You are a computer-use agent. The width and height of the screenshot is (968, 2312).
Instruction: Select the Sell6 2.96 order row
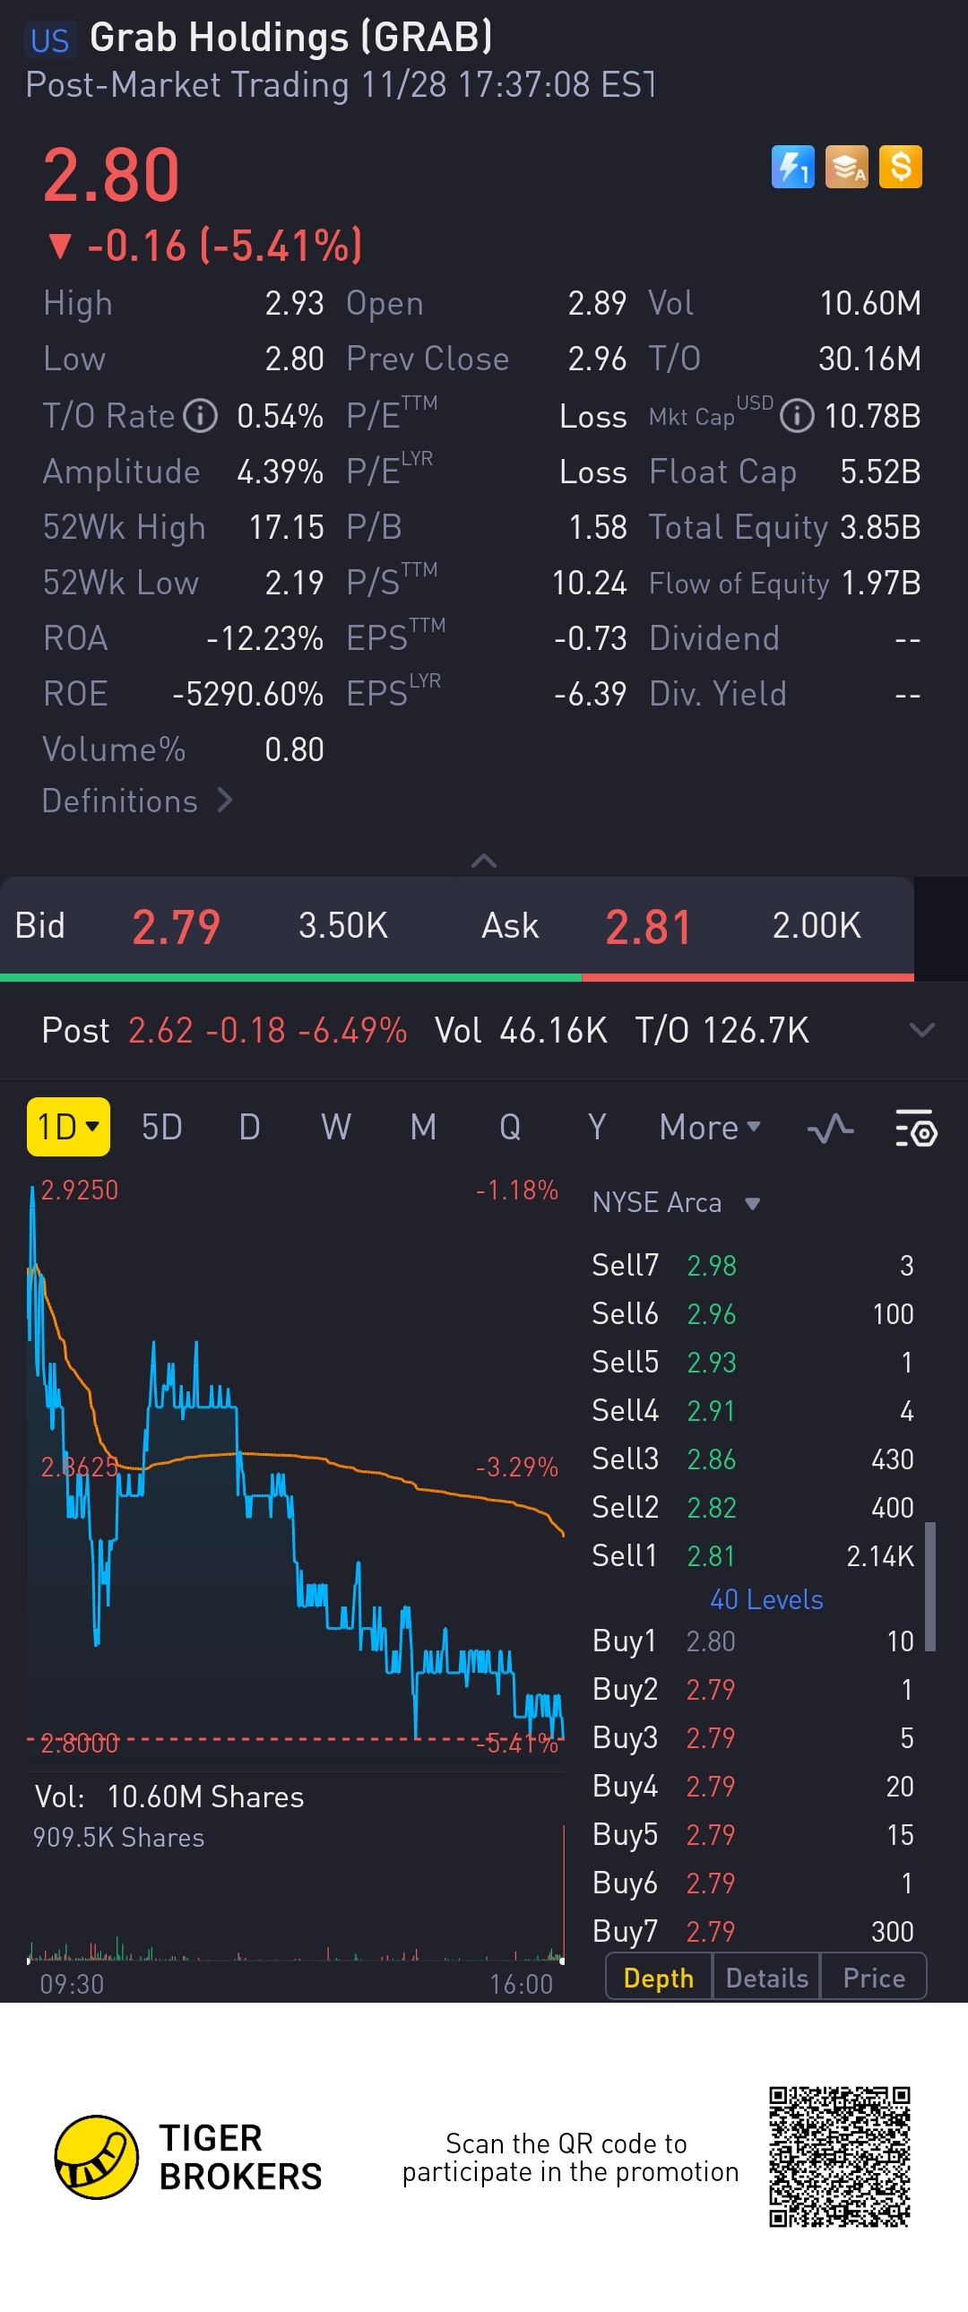[x=753, y=1314]
